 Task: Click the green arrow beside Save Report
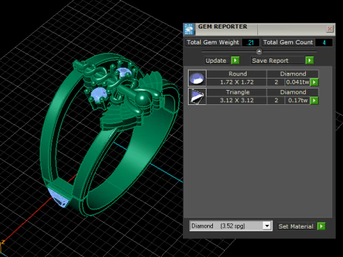coord(309,61)
